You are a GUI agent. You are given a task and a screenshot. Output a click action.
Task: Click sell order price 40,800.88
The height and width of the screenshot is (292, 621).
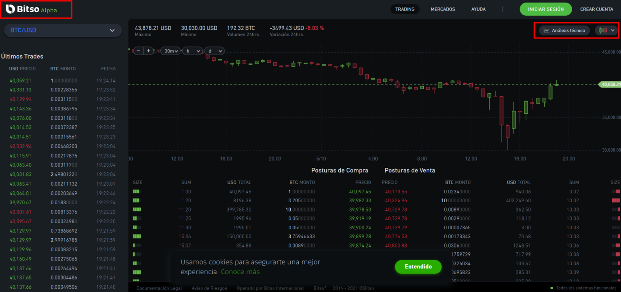(x=396, y=245)
